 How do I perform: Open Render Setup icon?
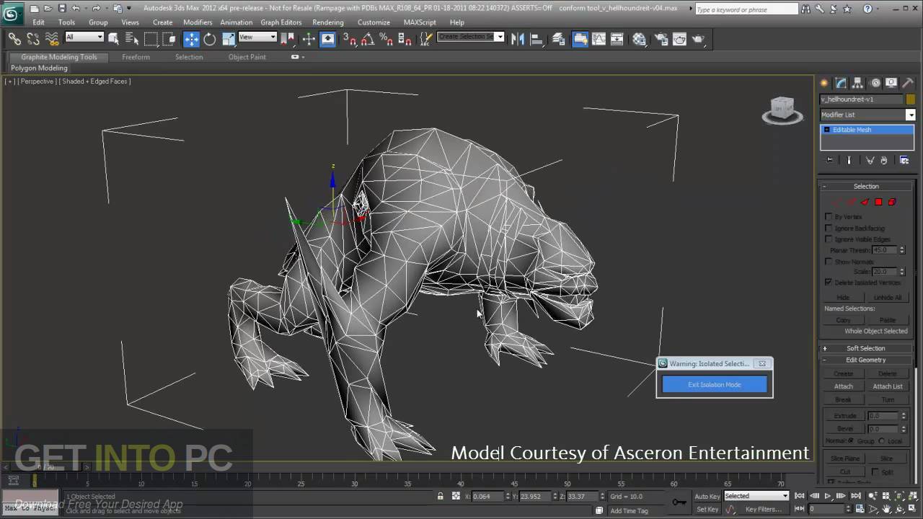(661, 39)
